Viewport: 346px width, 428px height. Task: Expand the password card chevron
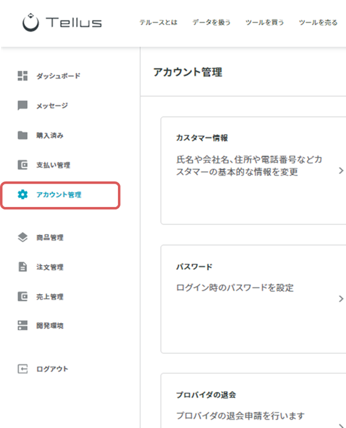click(x=341, y=298)
